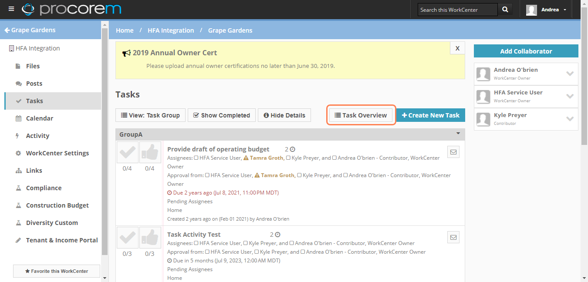Toggle HFA Service User approval checkbox in budget task
Screen dimensions: 588x282
point(207,175)
